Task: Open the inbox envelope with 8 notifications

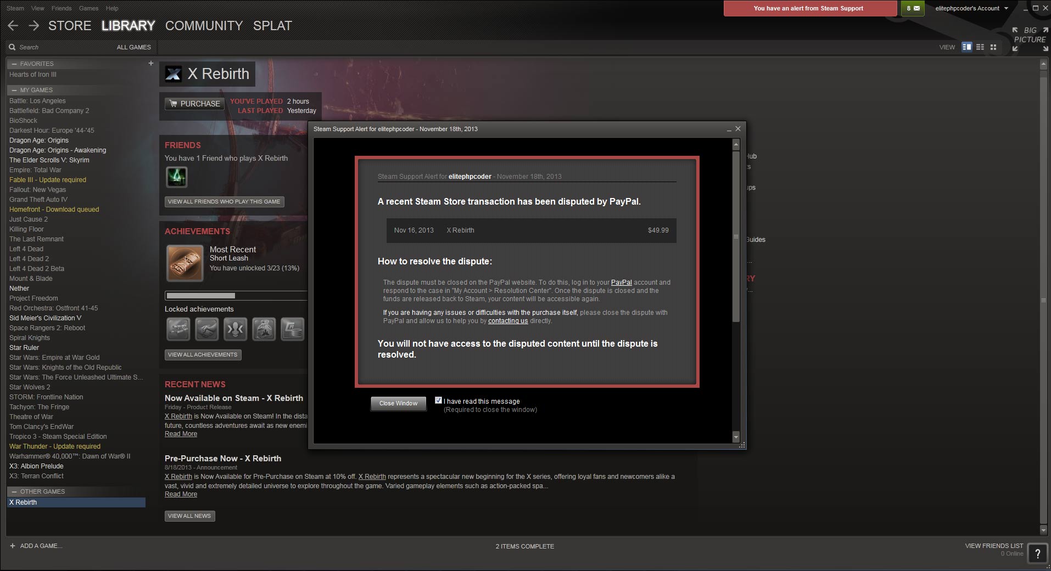Action: point(913,8)
